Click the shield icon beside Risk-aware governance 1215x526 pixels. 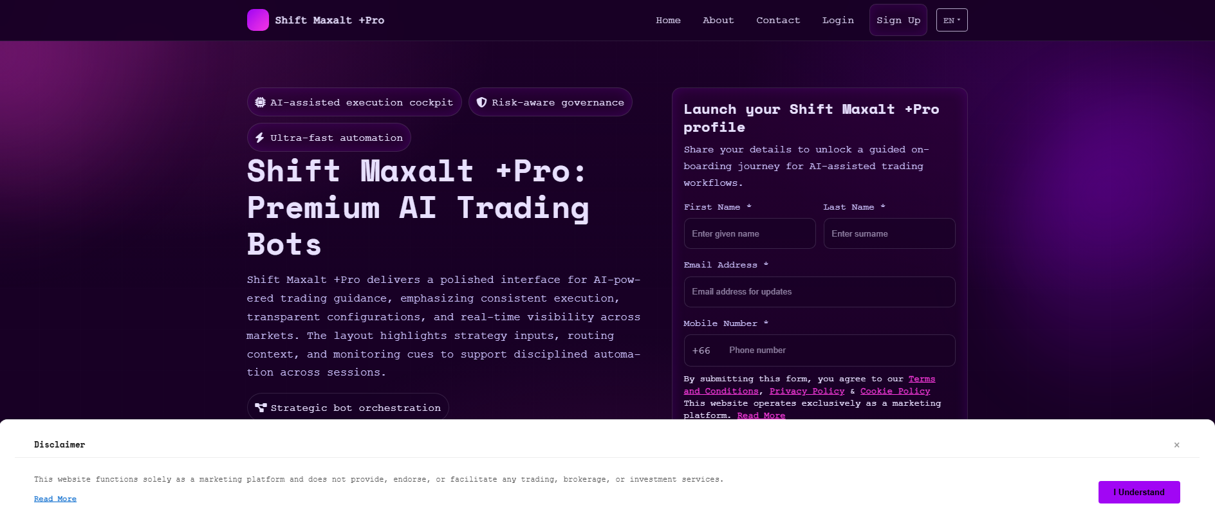click(x=481, y=102)
